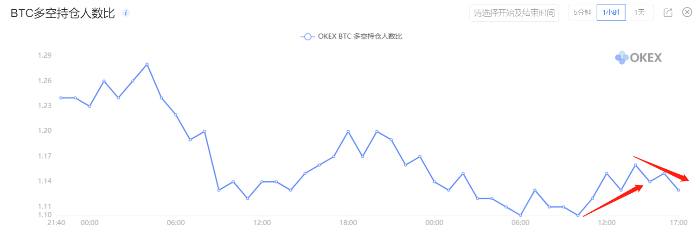The image size is (697, 234).
Task: Click the 18:00 data point at 1.20
Action: click(348, 131)
